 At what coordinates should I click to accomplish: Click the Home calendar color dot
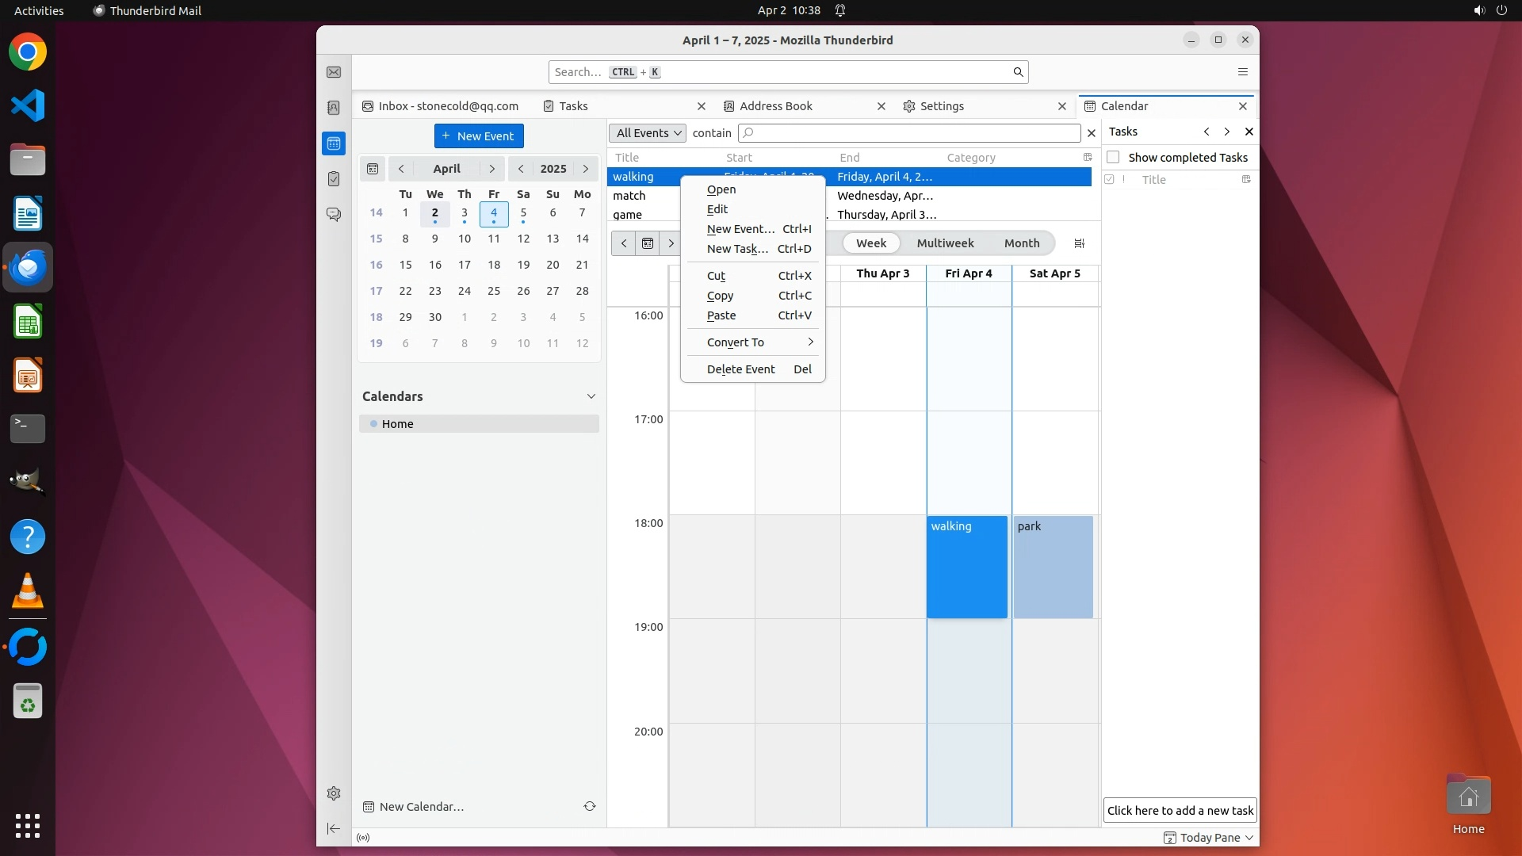(x=373, y=424)
